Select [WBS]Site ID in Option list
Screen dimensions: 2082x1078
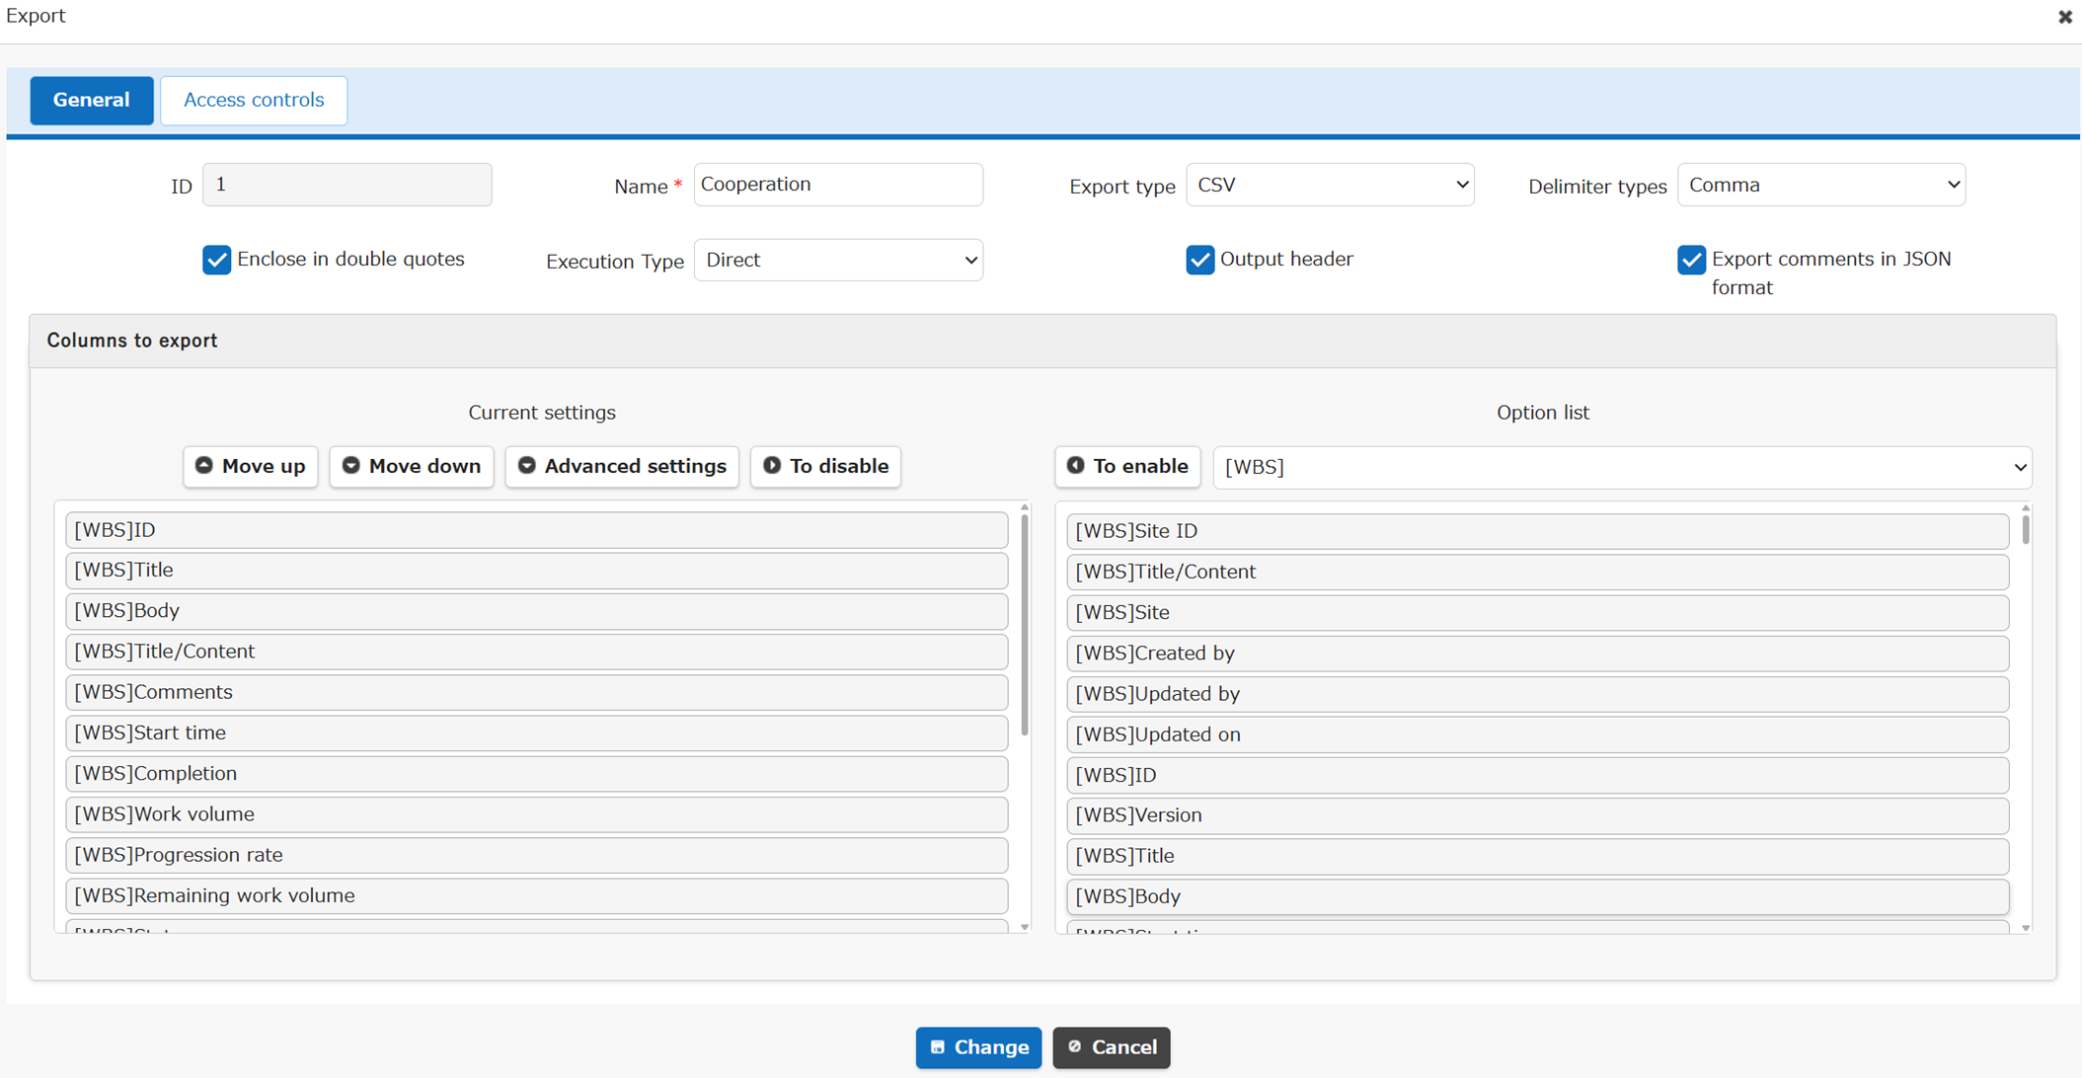pos(1538,531)
